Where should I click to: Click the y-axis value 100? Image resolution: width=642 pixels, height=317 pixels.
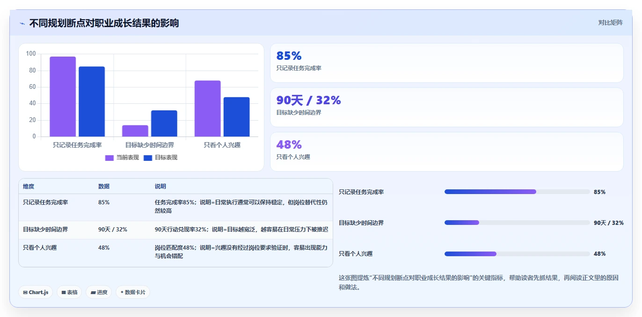[31, 54]
